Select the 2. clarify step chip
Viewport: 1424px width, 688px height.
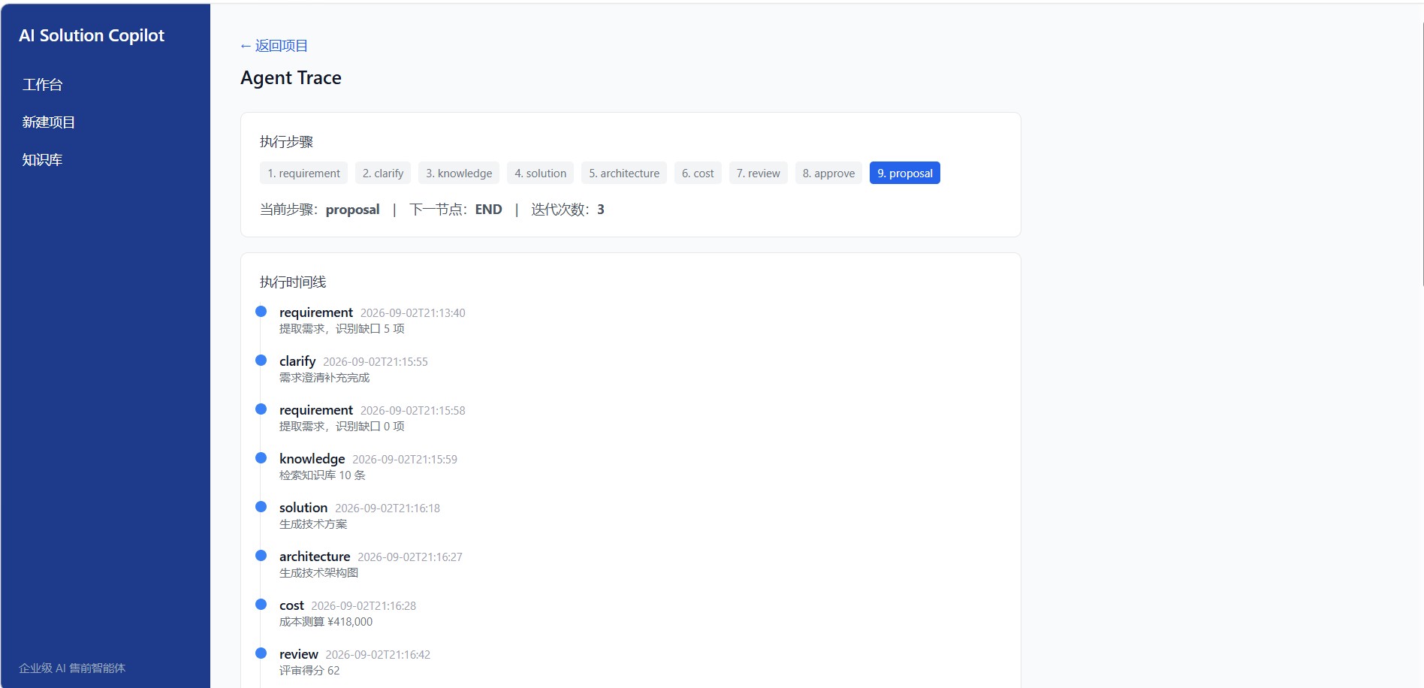pyautogui.click(x=383, y=173)
